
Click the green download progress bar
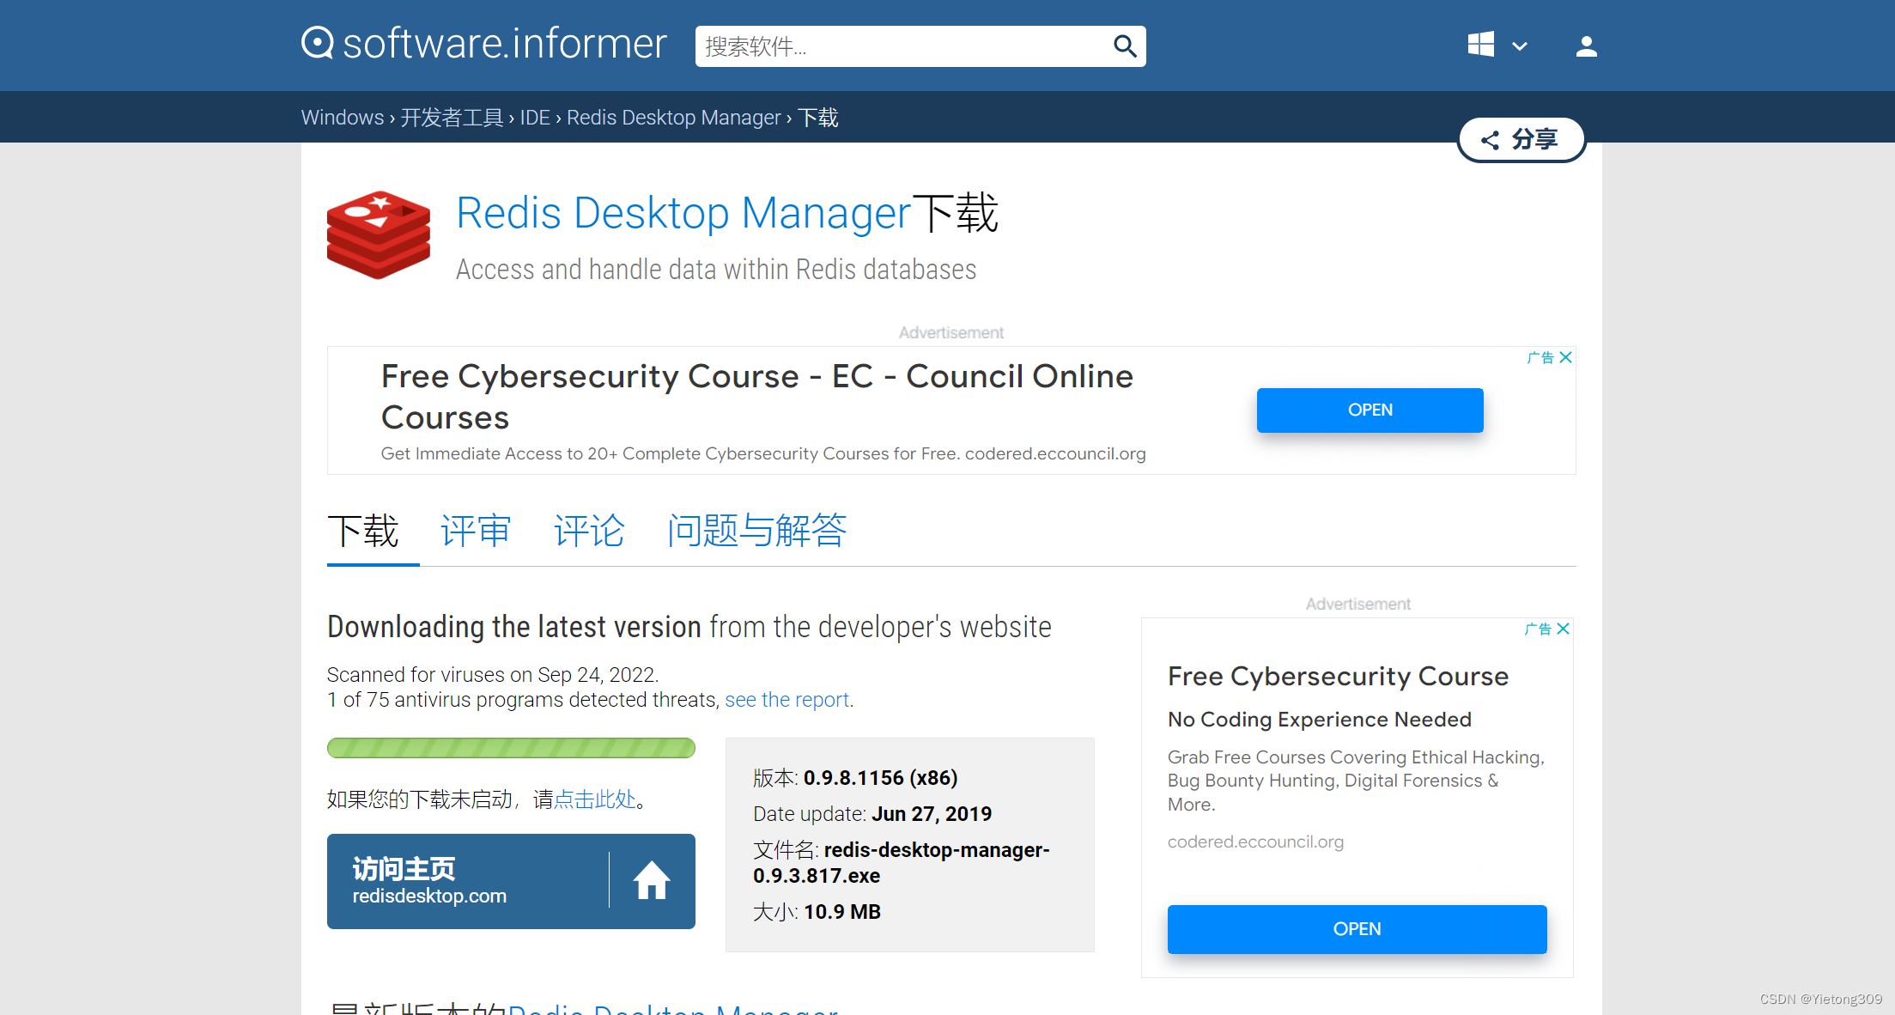[x=511, y=747]
